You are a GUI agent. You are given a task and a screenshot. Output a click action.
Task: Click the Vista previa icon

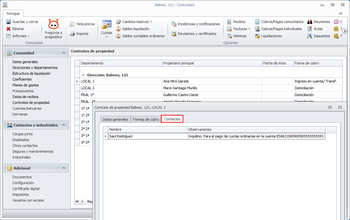[x=72, y=24]
